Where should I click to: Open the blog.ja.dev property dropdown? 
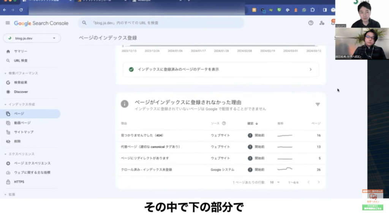click(x=32, y=38)
